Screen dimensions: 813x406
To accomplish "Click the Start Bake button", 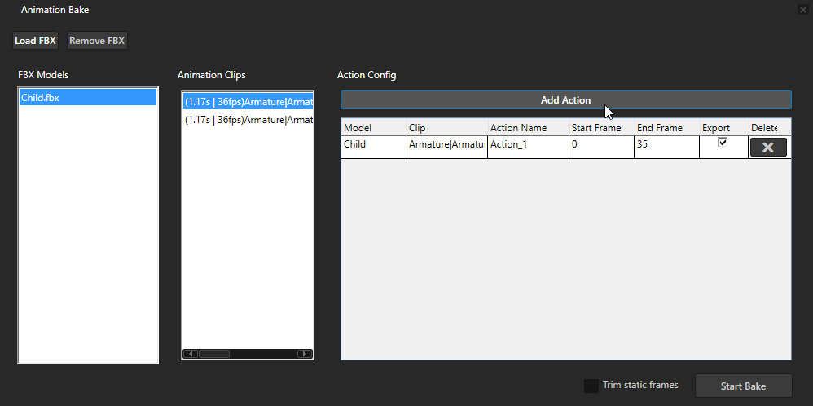I will [744, 386].
